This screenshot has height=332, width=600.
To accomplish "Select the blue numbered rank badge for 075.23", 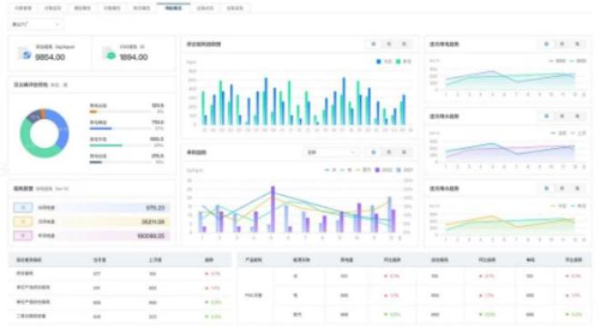I will [23, 208].
